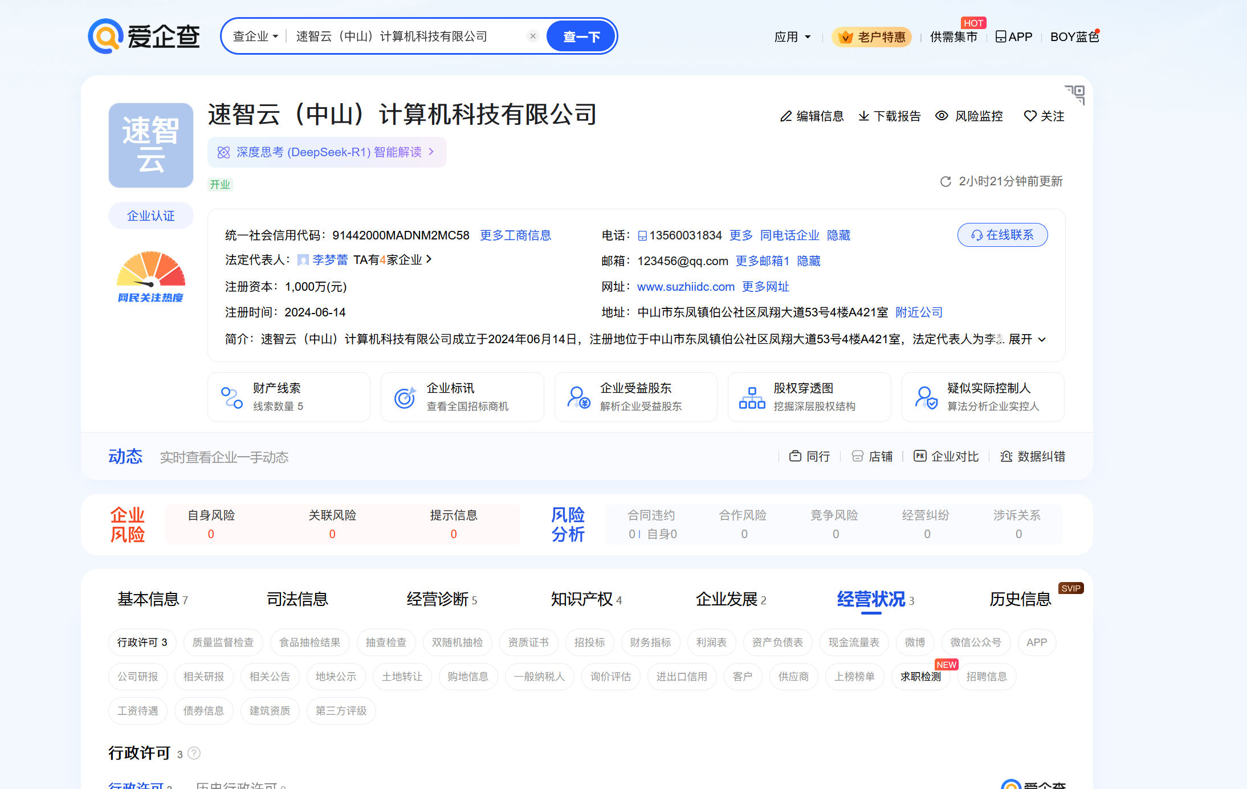
Task: Click the 在线联系 button
Action: [1003, 235]
